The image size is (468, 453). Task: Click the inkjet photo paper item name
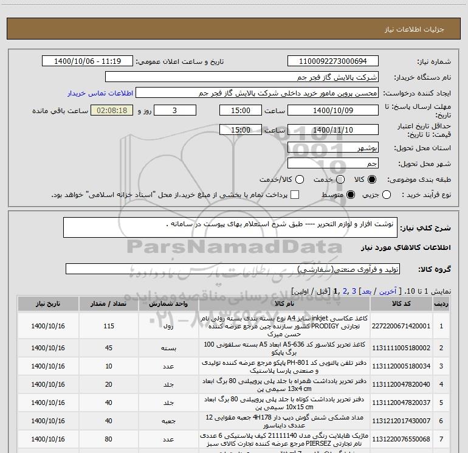point(284,326)
